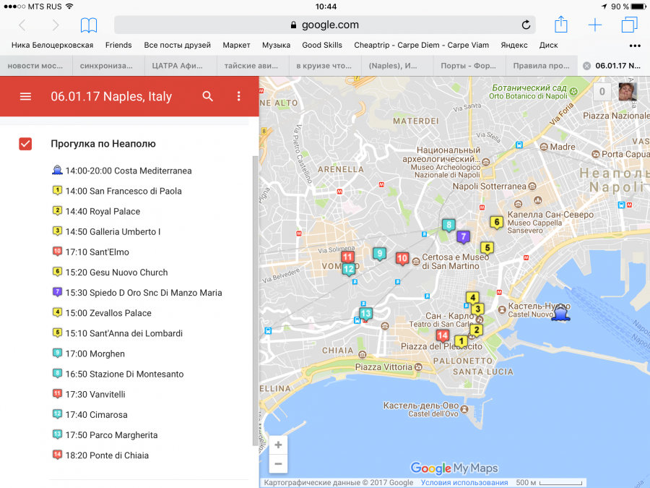Click the cruise ship marker on map
Viewport: 650px width, 488px height.
[560, 314]
